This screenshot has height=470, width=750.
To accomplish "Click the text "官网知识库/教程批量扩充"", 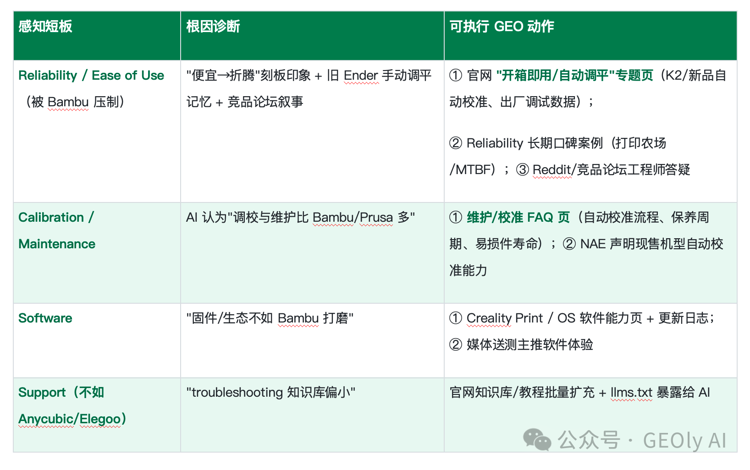I will point(522,392).
